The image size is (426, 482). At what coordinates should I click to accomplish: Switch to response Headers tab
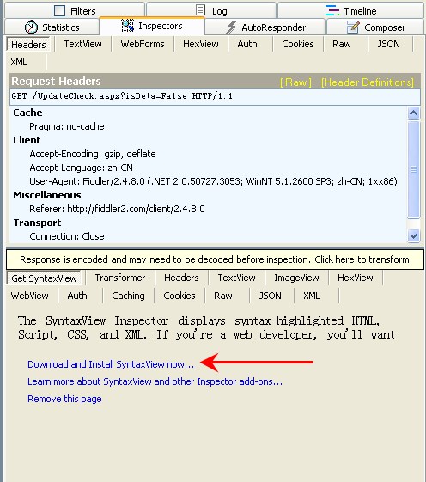[181, 278]
